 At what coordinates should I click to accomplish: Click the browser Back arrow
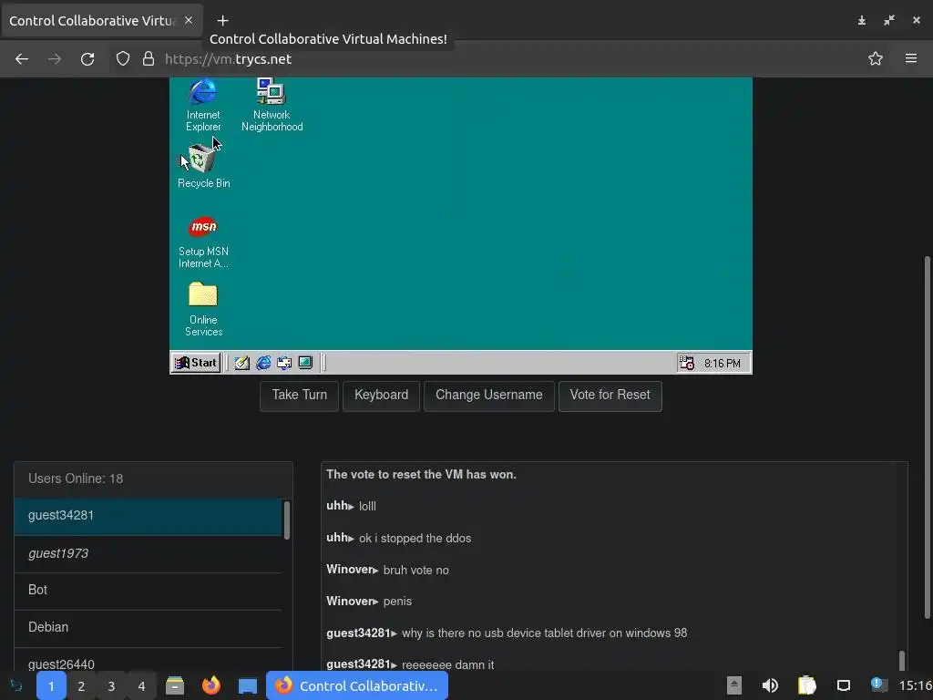click(x=22, y=59)
